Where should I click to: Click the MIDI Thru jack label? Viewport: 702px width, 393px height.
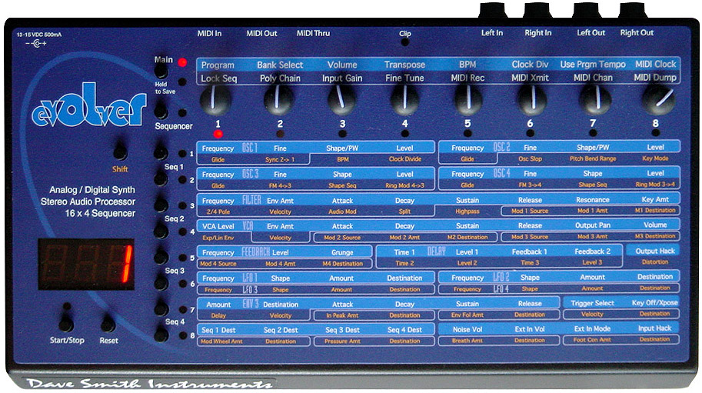(x=313, y=33)
